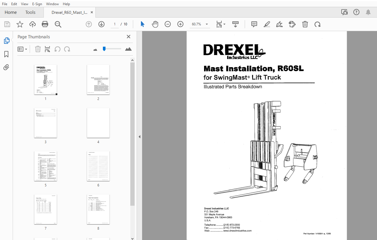
Task: Rotate thumbnails clockwise
Action: point(67,49)
